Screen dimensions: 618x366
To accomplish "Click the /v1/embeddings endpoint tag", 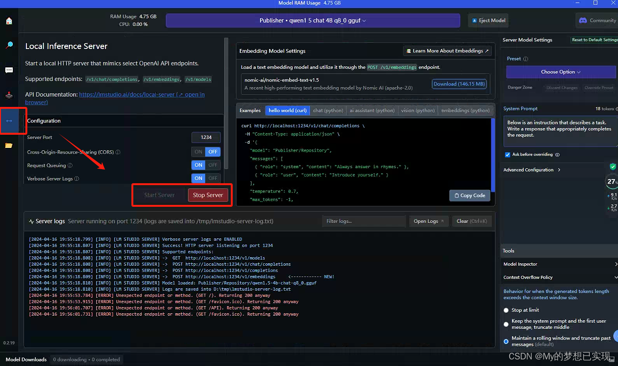I will pyautogui.click(x=162, y=79).
